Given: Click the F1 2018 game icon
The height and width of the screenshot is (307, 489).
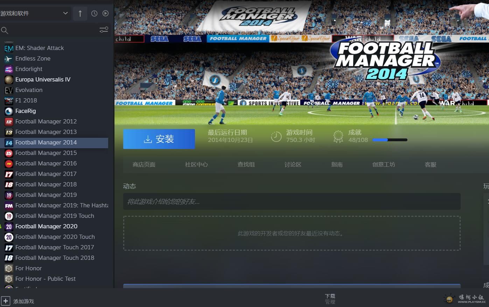Looking at the screenshot, I should pos(9,100).
